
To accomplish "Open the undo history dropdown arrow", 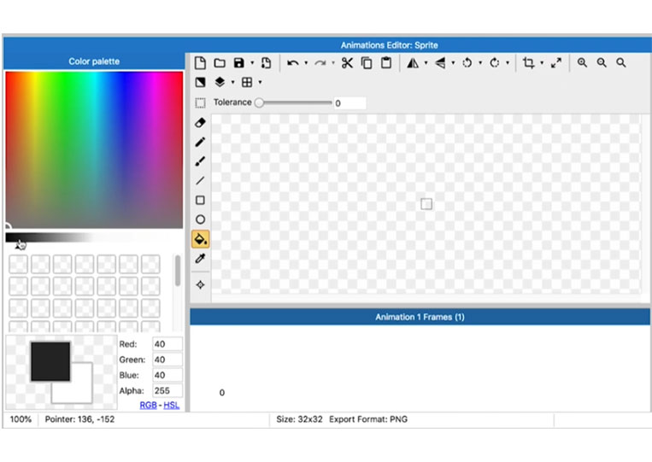I will pyautogui.click(x=306, y=63).
